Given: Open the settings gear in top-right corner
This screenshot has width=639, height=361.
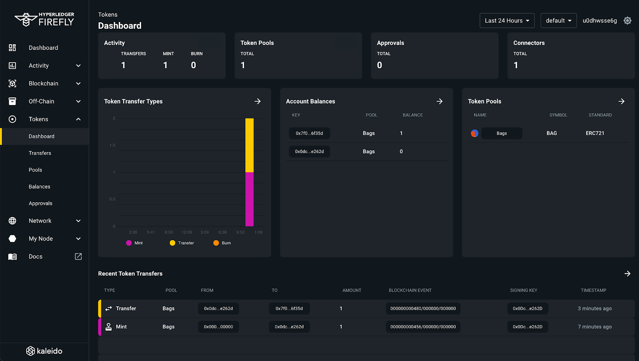Looking at the screenshot, I should 627,20.
